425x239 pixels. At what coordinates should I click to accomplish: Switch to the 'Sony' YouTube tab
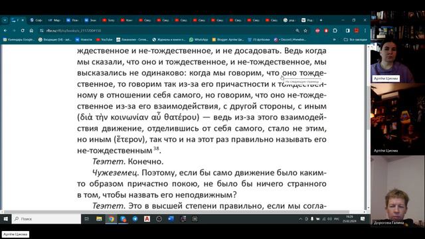[109, 20]
